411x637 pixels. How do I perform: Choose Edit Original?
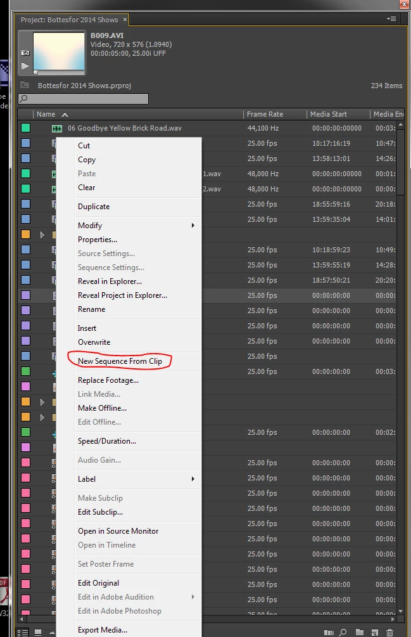(x=99, y=583)
